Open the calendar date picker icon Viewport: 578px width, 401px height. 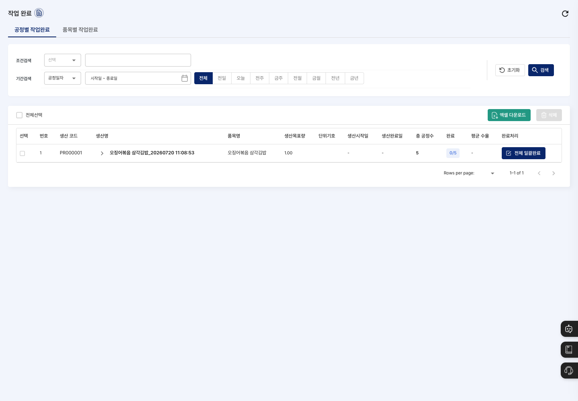click(185, 78)
